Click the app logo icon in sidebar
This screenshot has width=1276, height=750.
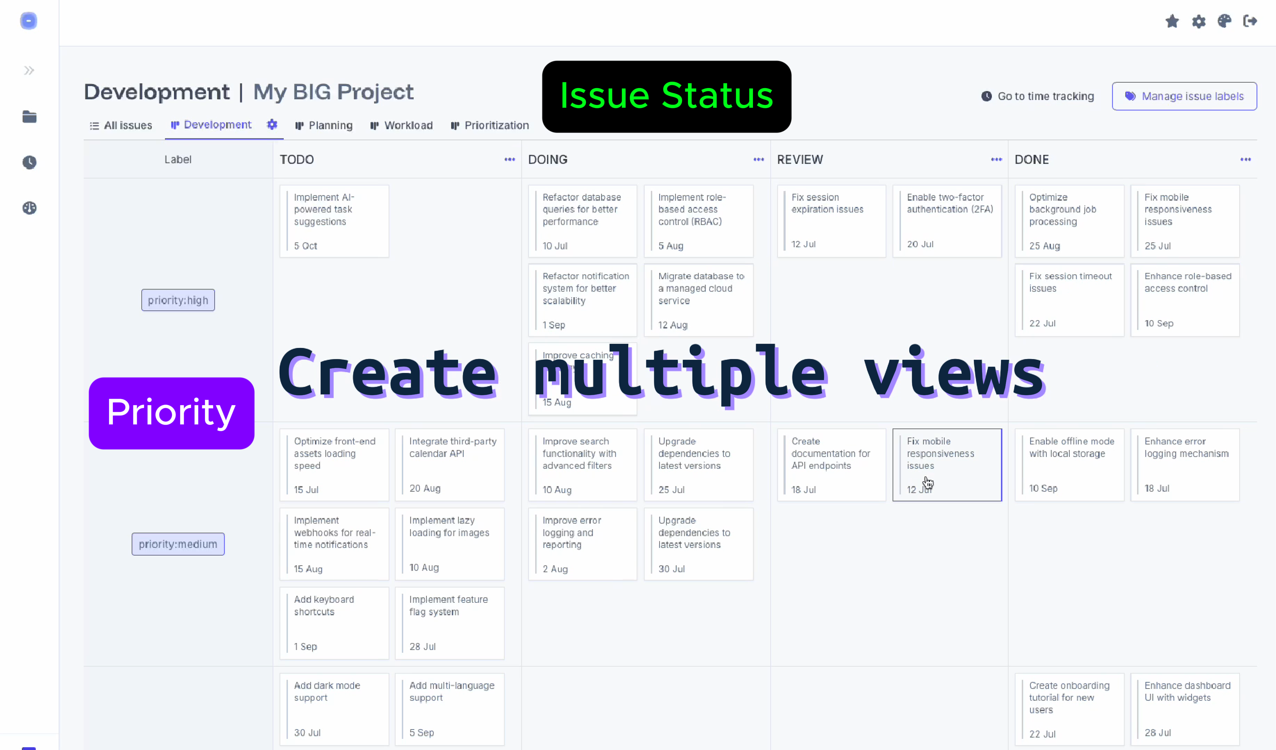click(29, 21)
